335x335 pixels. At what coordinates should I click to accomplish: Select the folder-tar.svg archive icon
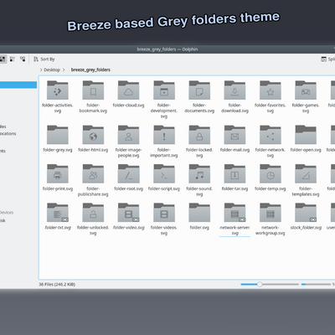tap(234, 173)
